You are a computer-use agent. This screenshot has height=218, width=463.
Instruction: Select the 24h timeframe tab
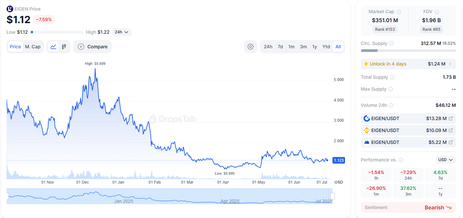(x=268, y=47)
